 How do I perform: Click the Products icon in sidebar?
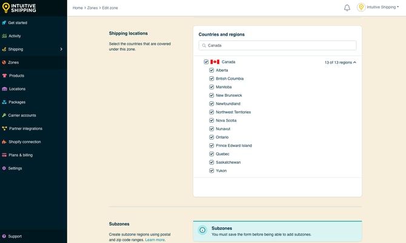click(4, 76)
